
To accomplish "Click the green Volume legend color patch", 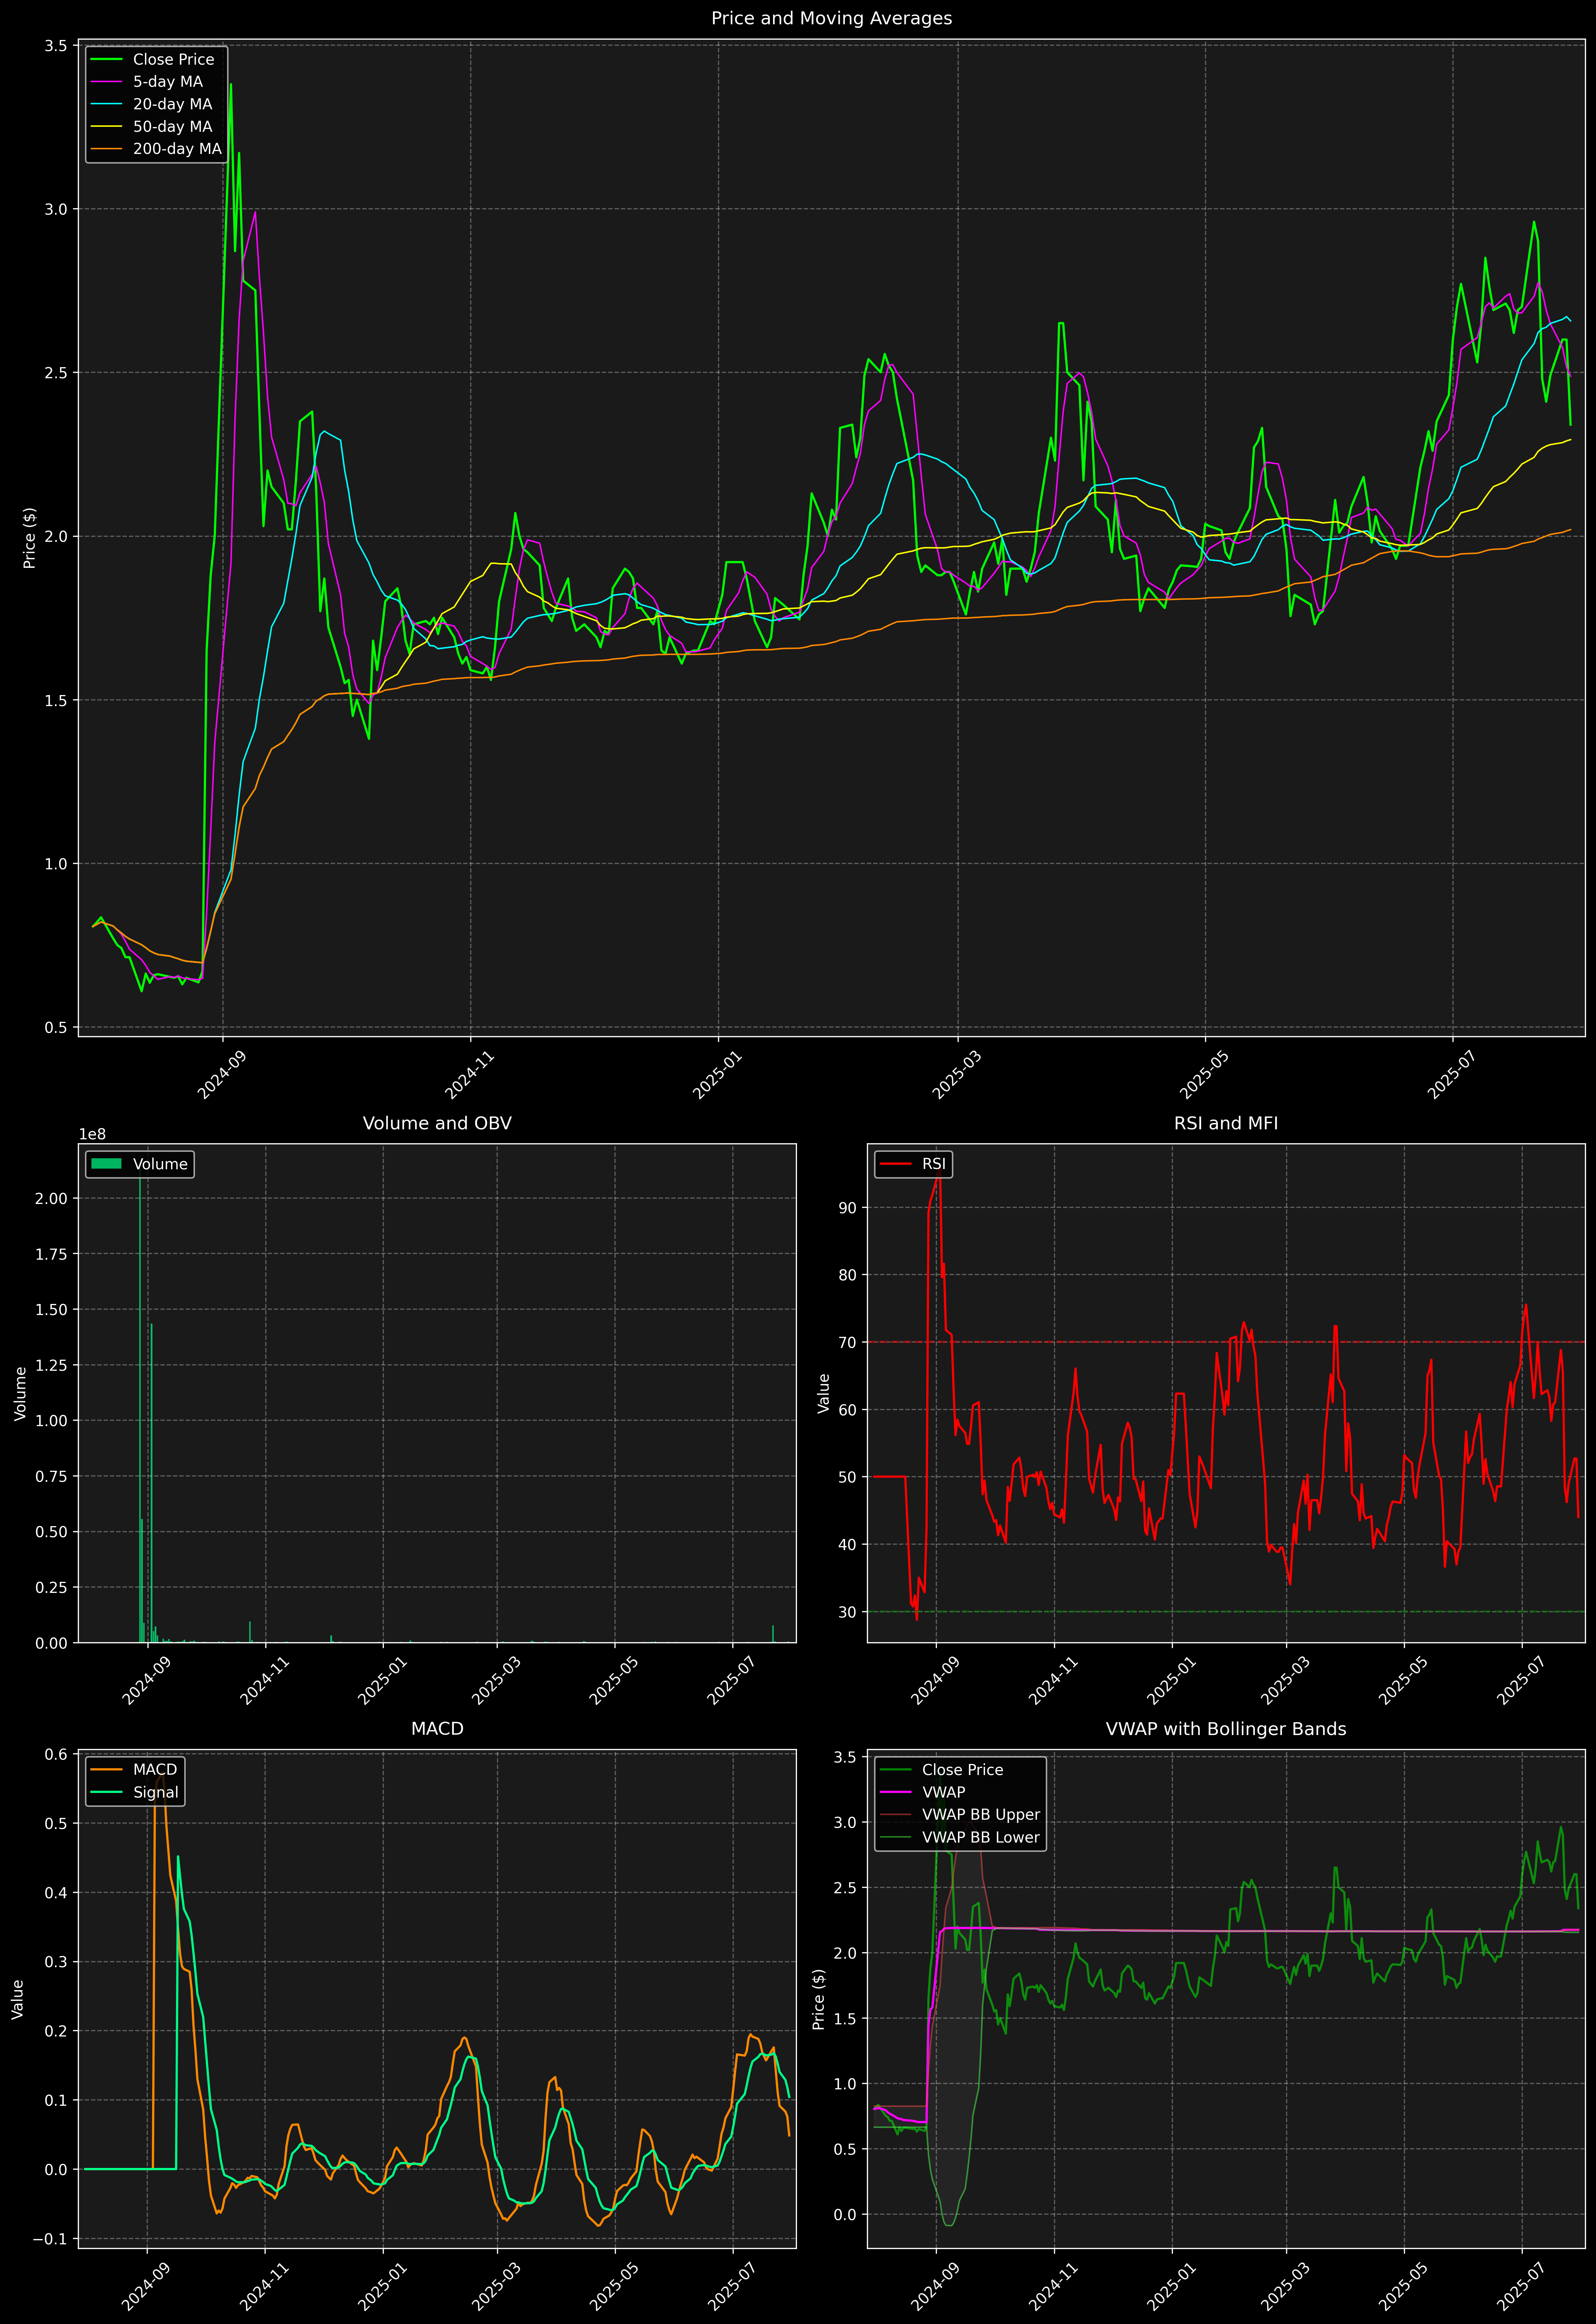I will pos(106,1164).
